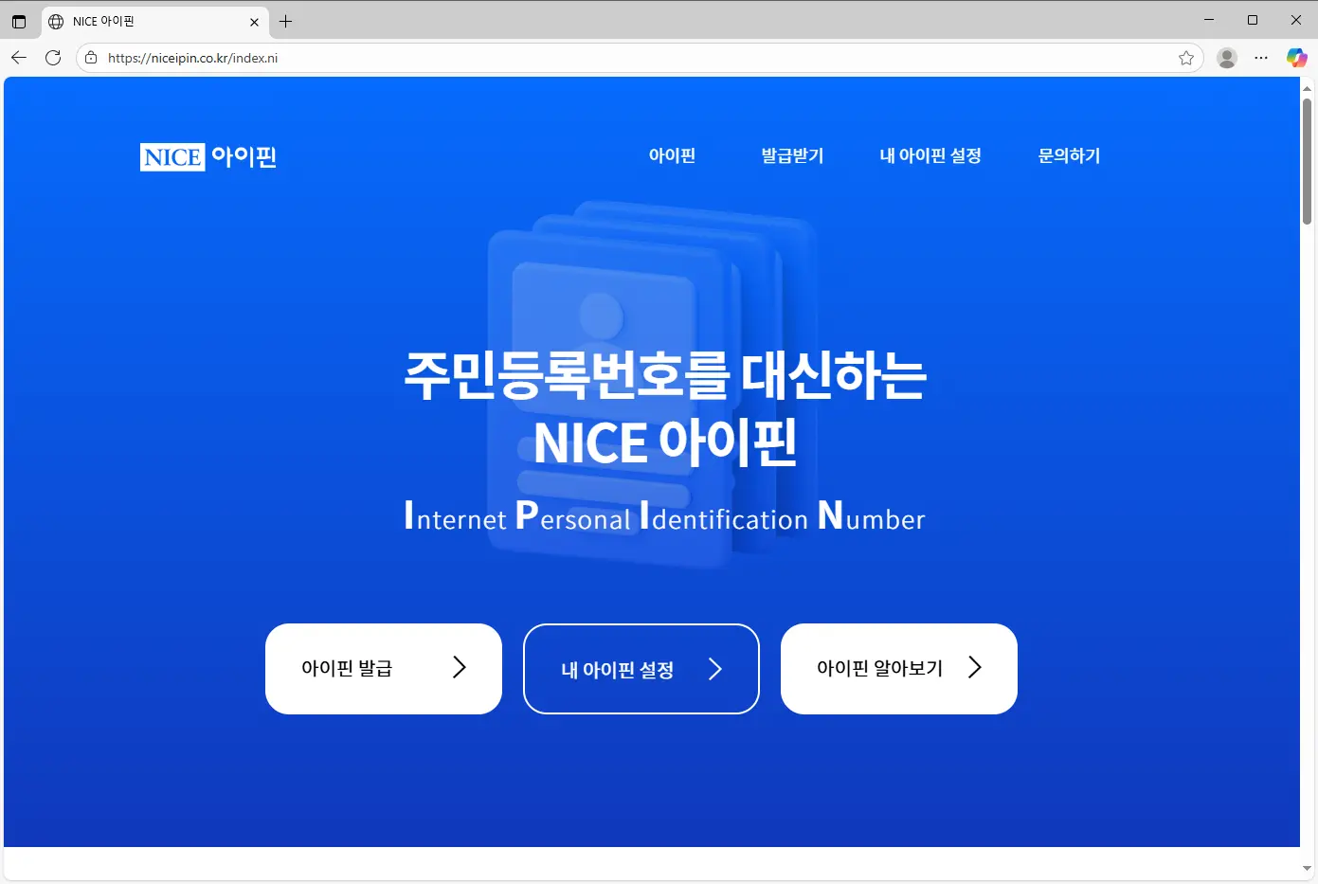Reload the page with refresh icon
1318x884 pixels.
[53, 58]
